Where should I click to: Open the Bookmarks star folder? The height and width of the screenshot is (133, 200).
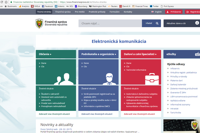click(11, 6)
